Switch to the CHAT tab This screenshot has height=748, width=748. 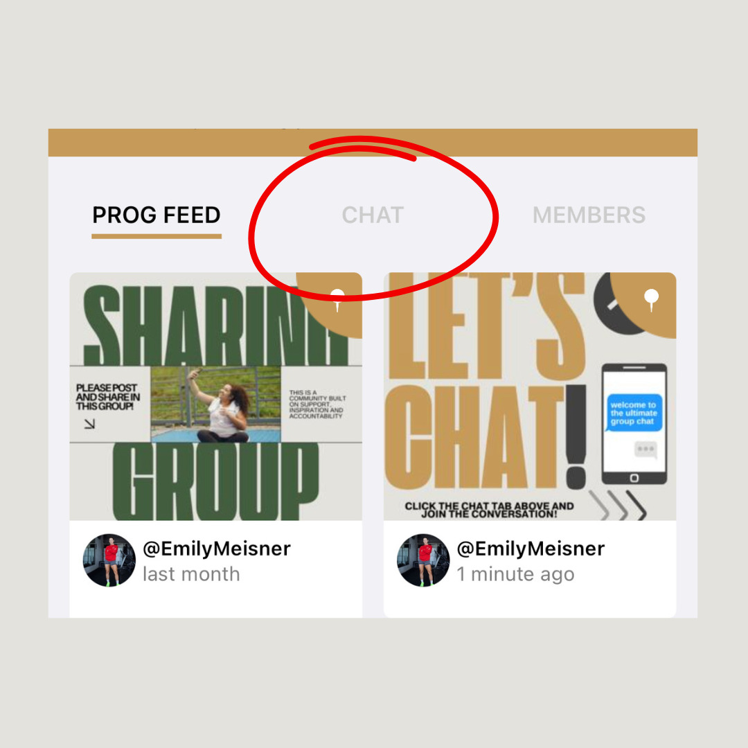pos(373,215)
